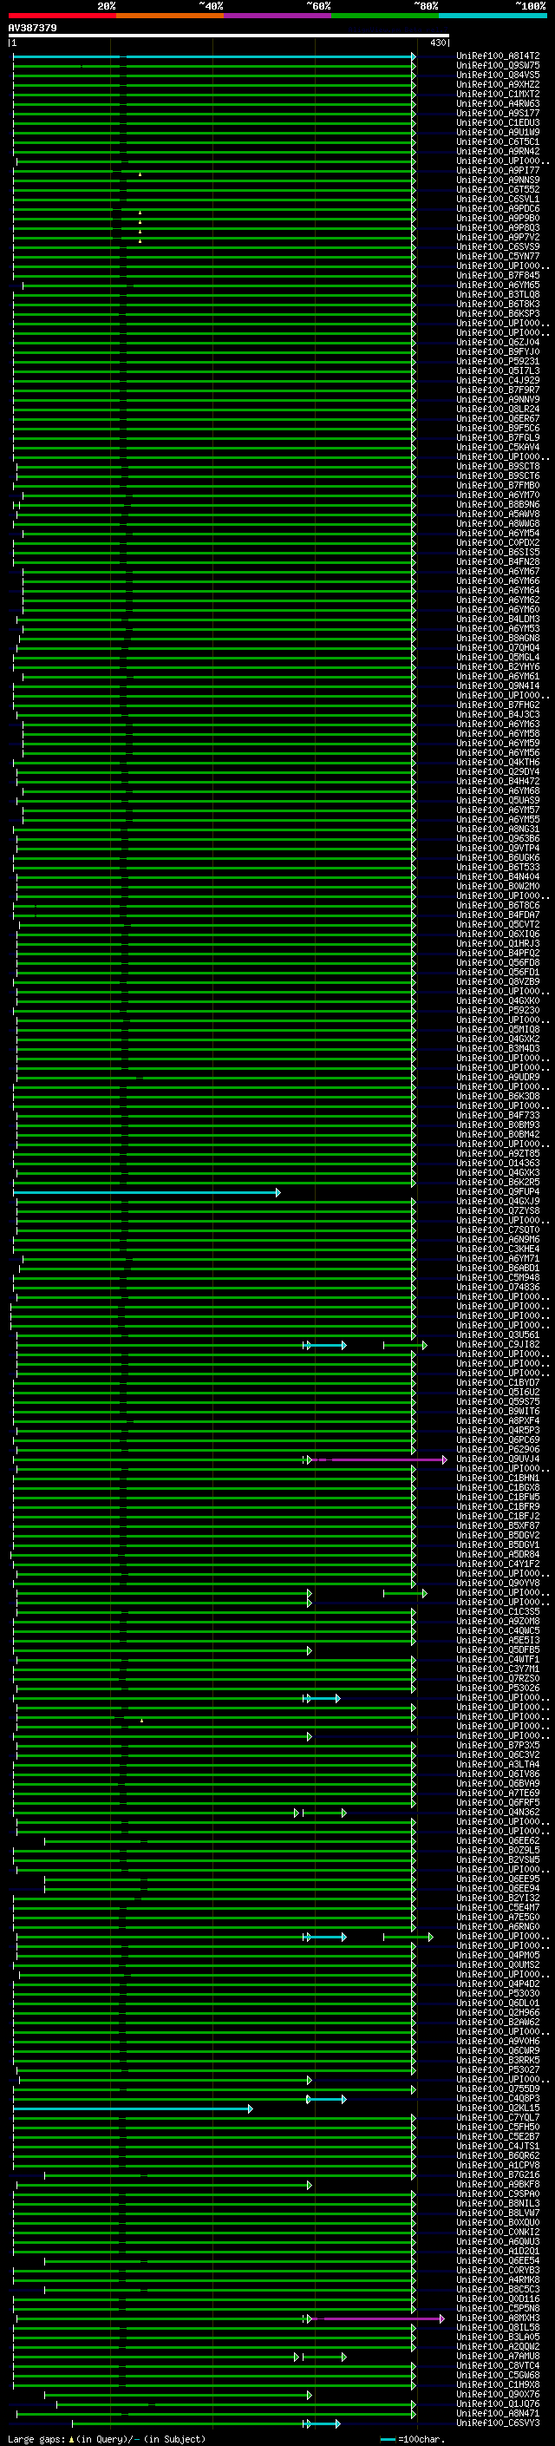Click label UniRef100_Q4GXJ9
The width and height of the screenshot is (555, 2446).
pyautogui.click(x=498, y=1202)
